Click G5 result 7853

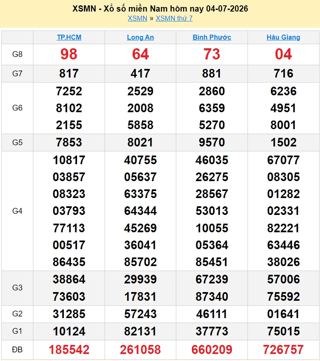69,142
